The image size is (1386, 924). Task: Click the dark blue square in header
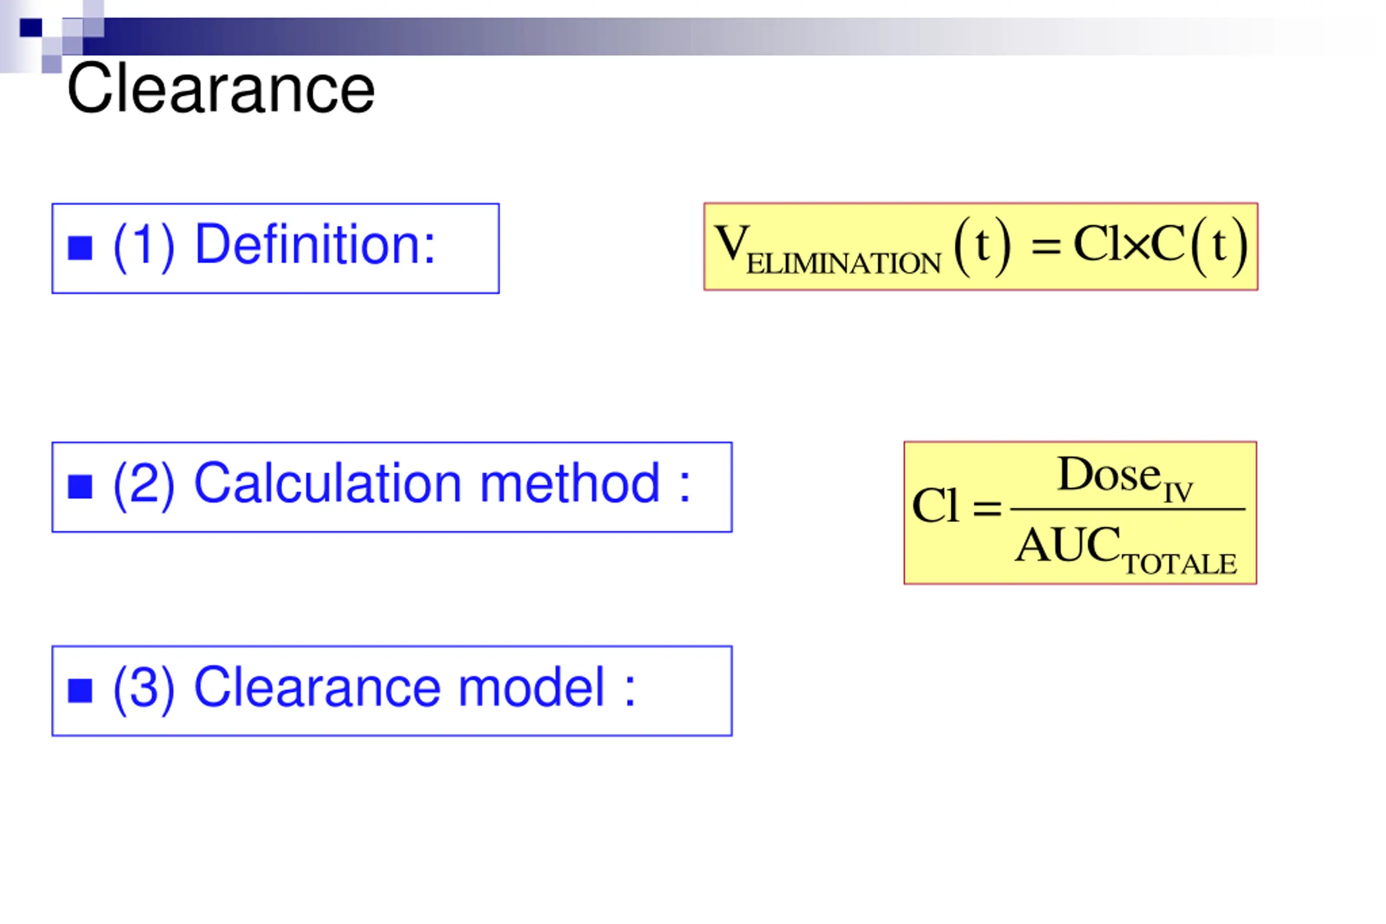[x=31, y=28]
